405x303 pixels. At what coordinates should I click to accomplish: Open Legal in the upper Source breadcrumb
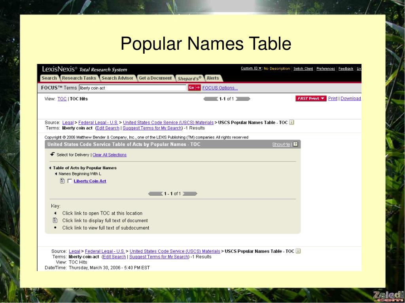click(68, 122)
